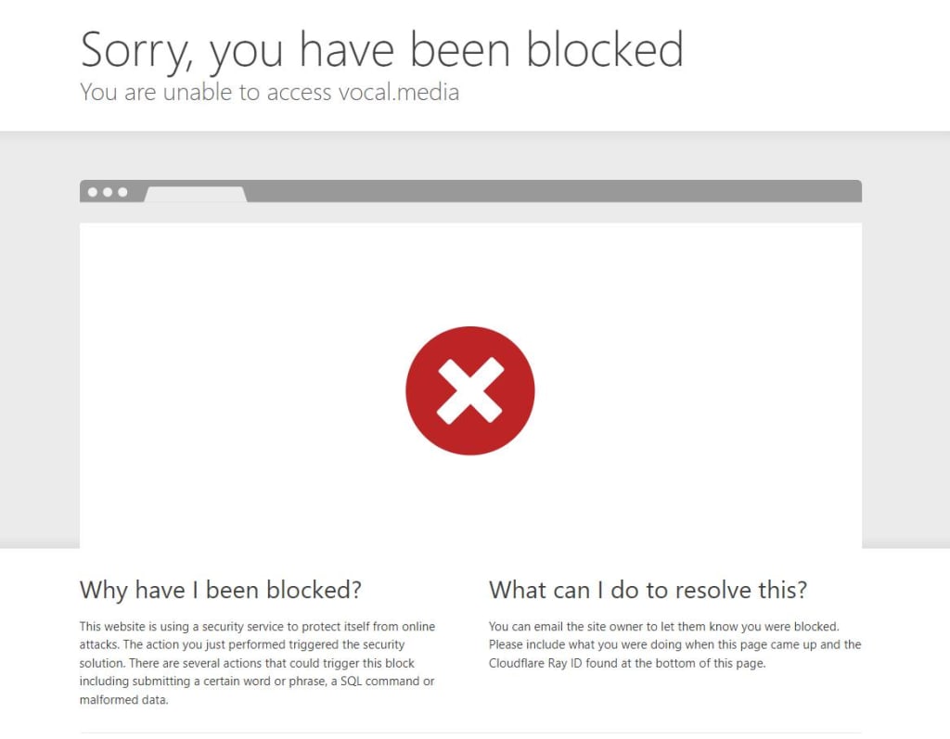Click "Sorry, you have been blocked" heading
Screen dimensions: 950x739
pyautogui.click(x=382, y=50)
